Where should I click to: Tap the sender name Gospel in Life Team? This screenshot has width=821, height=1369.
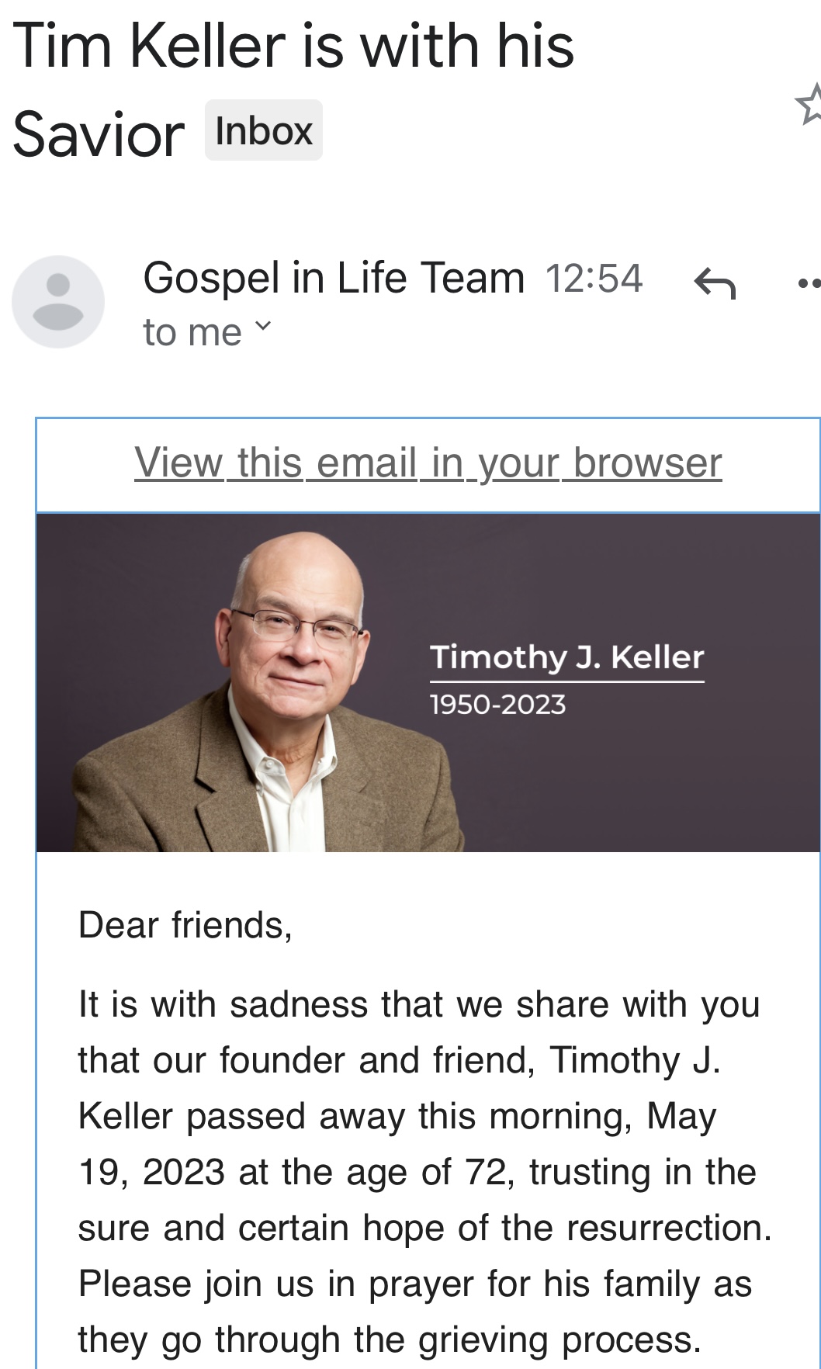pyautogui.click(x=334, y=278)
